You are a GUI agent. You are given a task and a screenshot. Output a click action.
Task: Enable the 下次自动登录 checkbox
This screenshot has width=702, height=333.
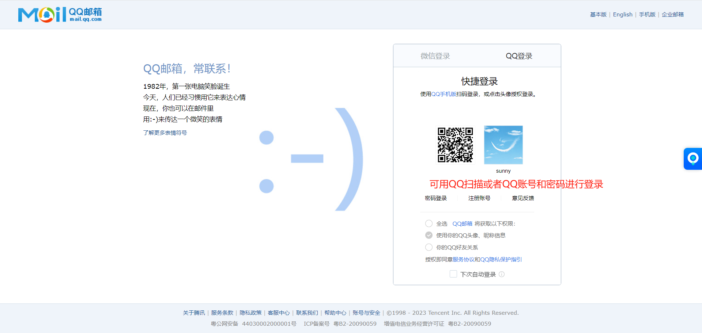pos(453,274)
